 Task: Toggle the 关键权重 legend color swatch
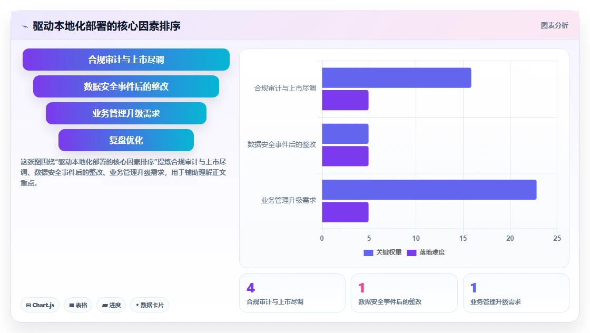(x=368, y=252)
